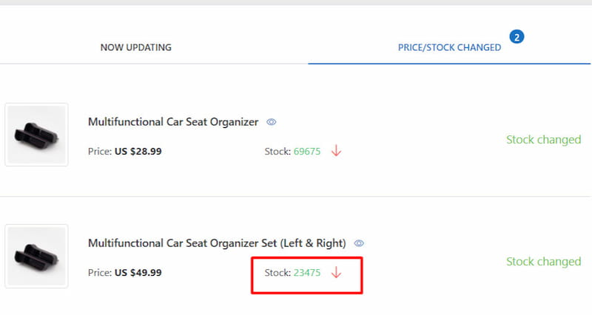Click eye icon beside Multifunctional Car Seat Organizer
Screen dimensions: 592x315
(272, 122)
